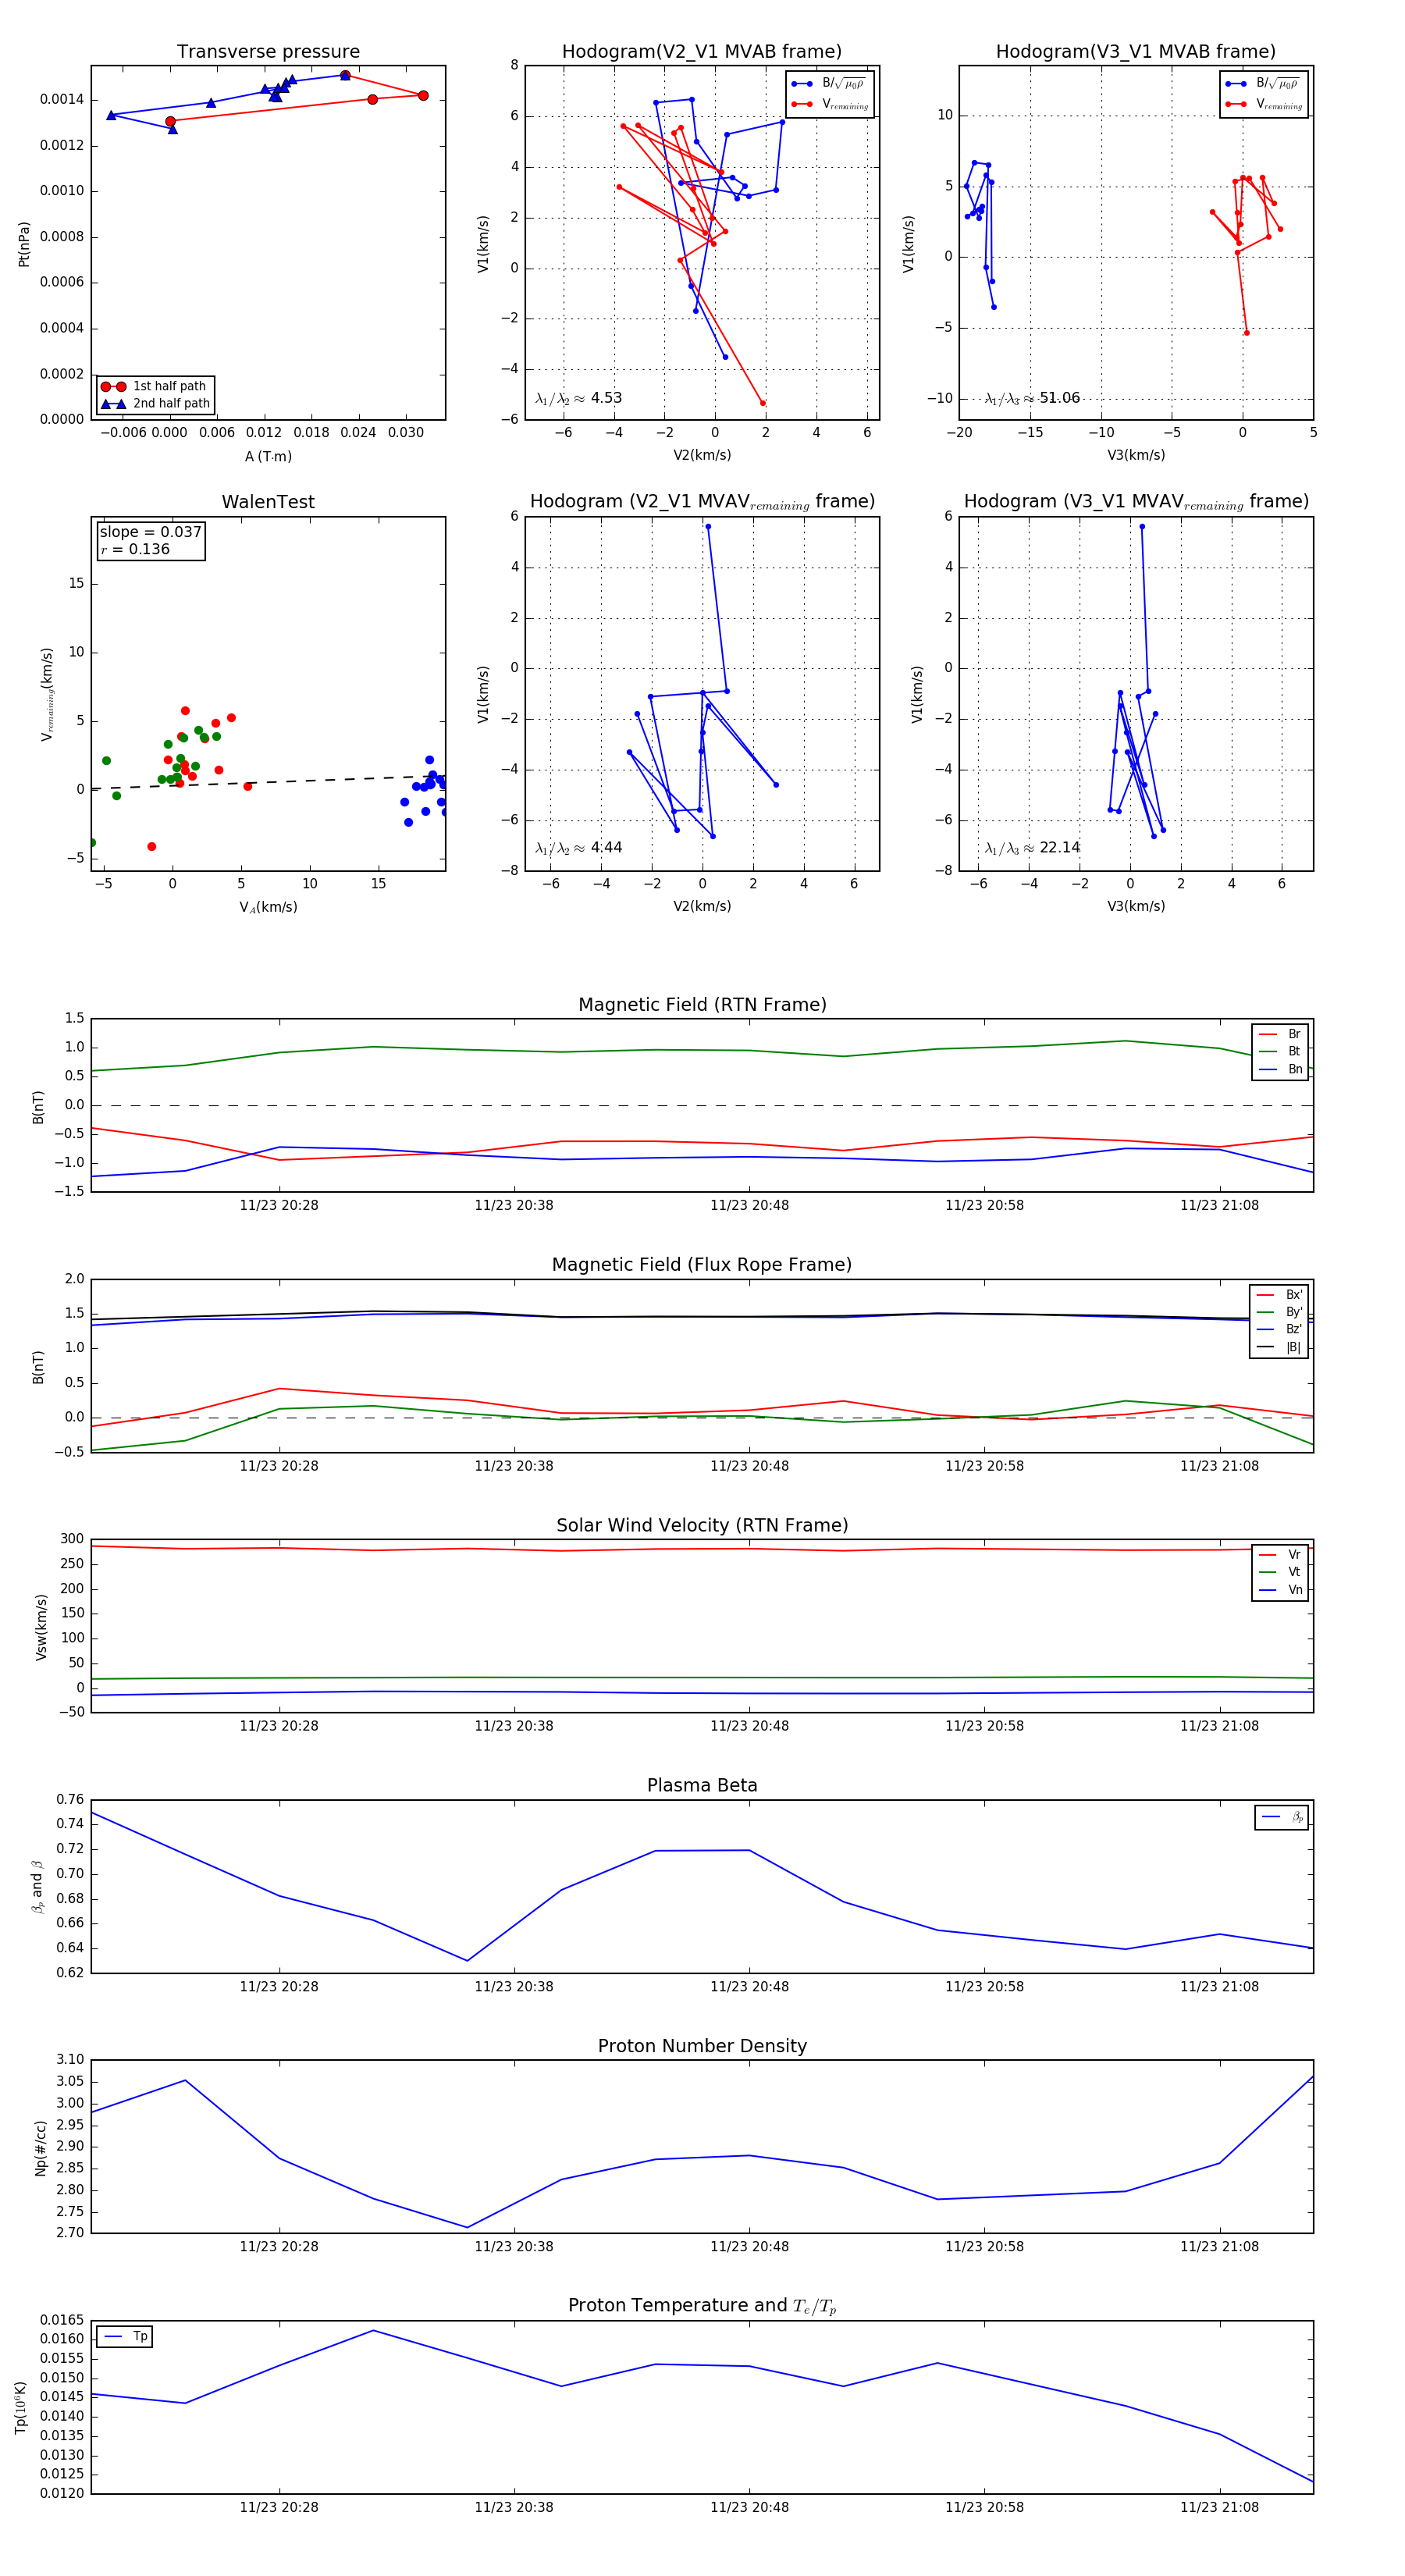Select the Proton Temperature and Te/Tp title
This screenshot has width=1405, height=2576.
[702, 2306]
